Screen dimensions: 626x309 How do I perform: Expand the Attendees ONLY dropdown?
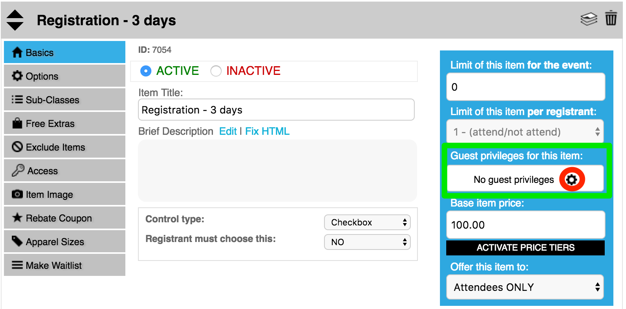pyautogui.click(x=525, y=287)
